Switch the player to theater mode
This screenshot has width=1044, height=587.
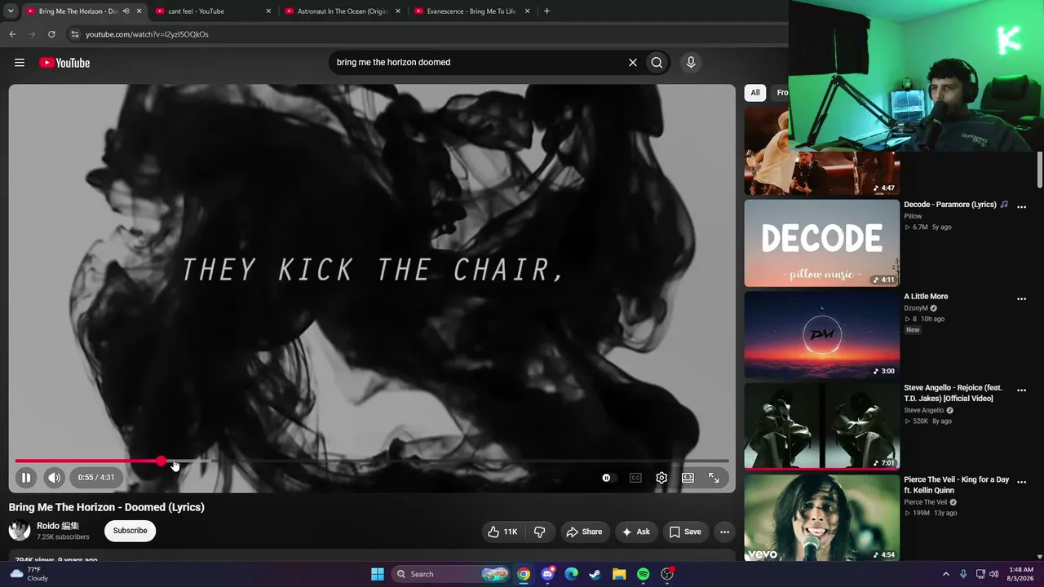click(688, 478)
